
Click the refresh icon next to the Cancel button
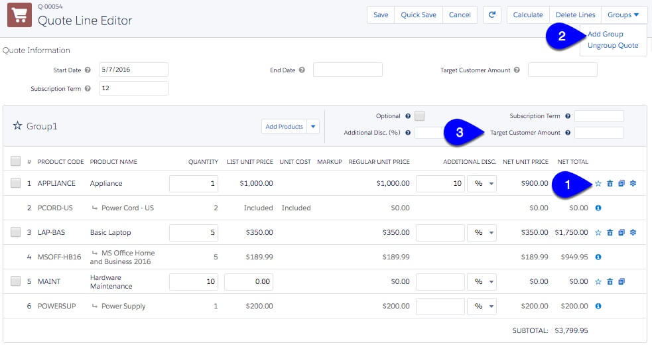(491, 15)
